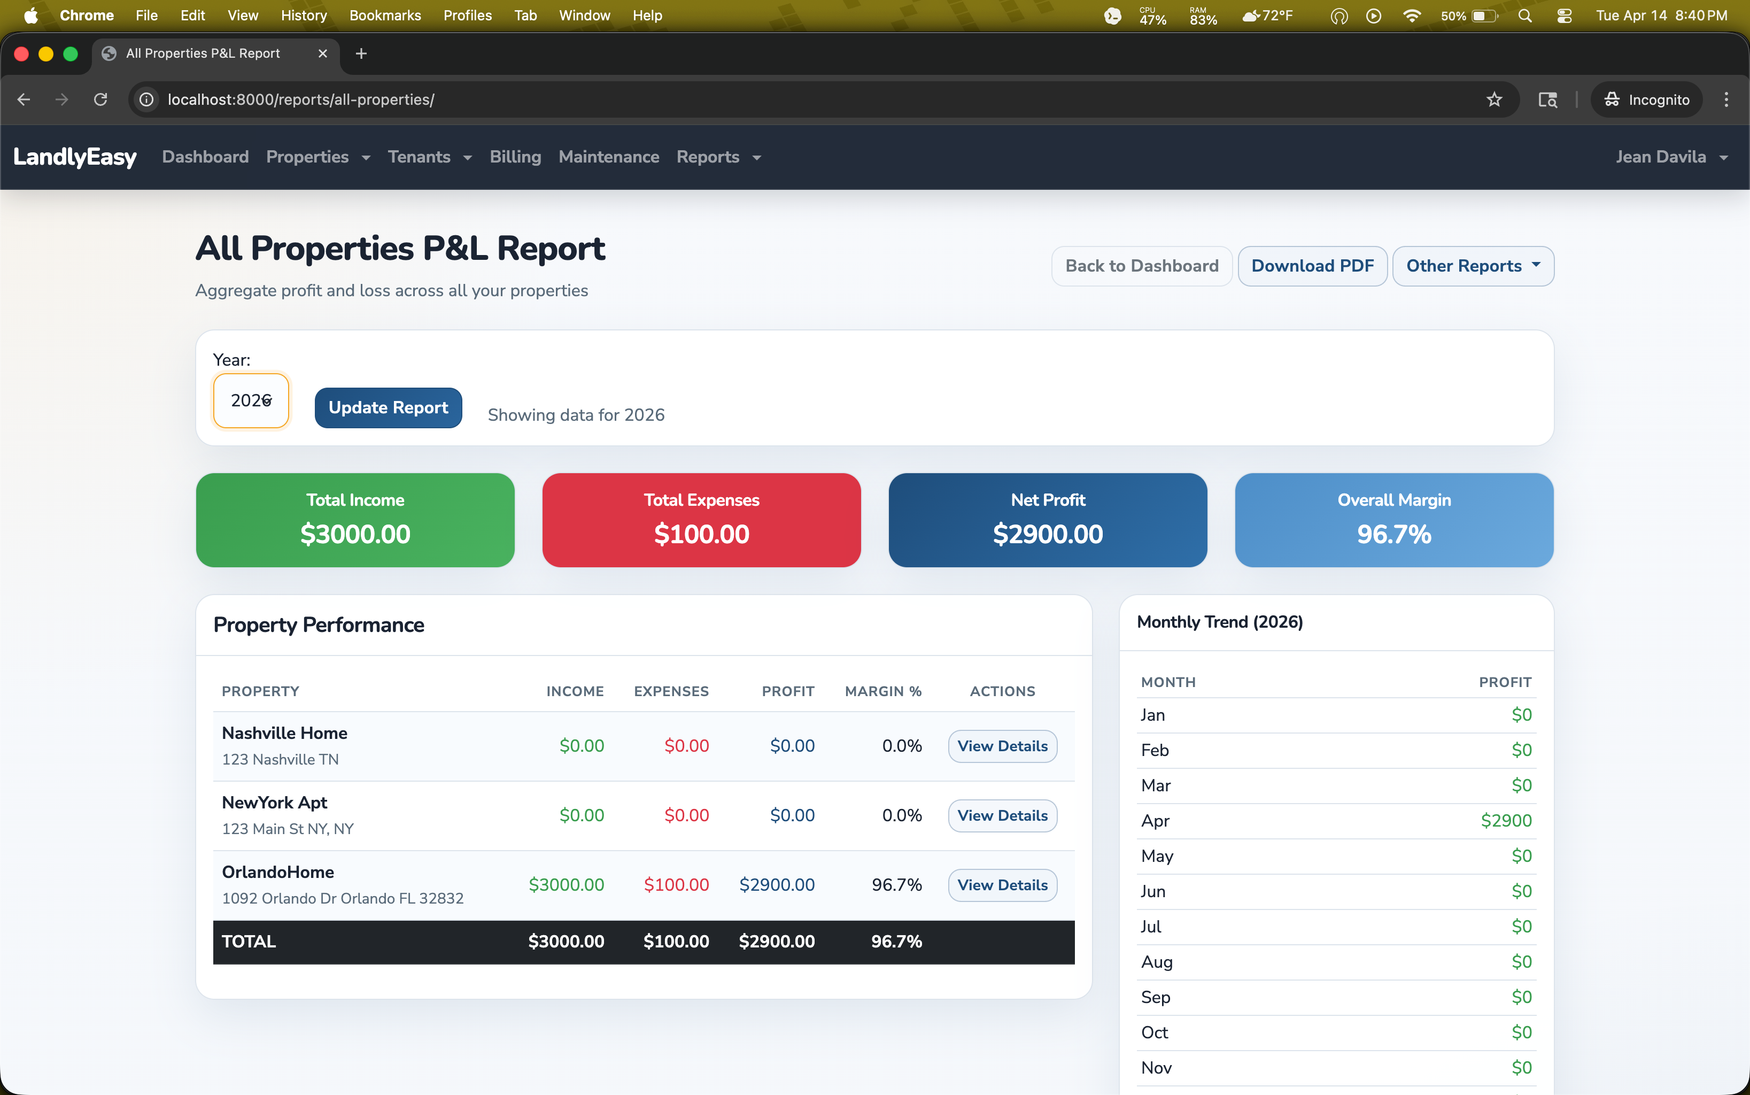
Task: Click the weather 72°F menu bar item
Action: click(1267, 15)
